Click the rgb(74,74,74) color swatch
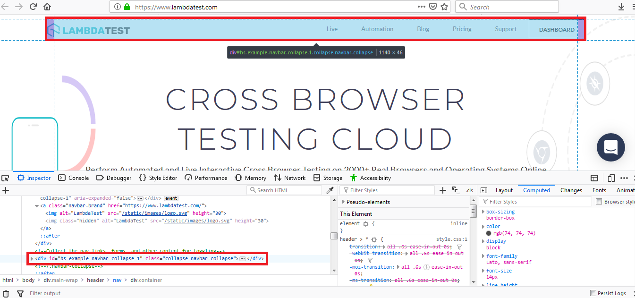This screenshot has width=635, height=298. 489,232
